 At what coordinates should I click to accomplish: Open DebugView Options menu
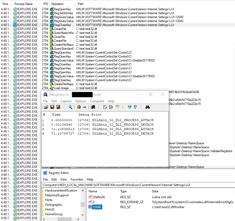click(81, 101)
